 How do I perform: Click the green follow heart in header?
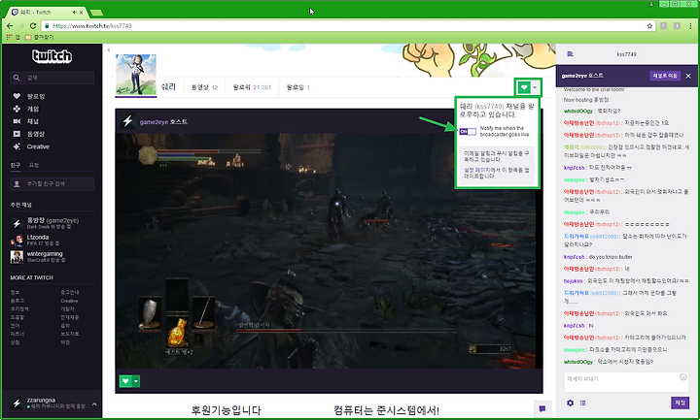coord(524,87)
